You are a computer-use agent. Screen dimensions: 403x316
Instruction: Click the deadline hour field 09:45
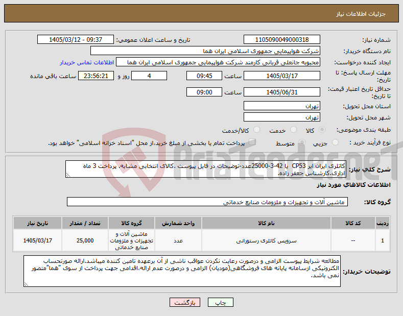pos(204,76)
